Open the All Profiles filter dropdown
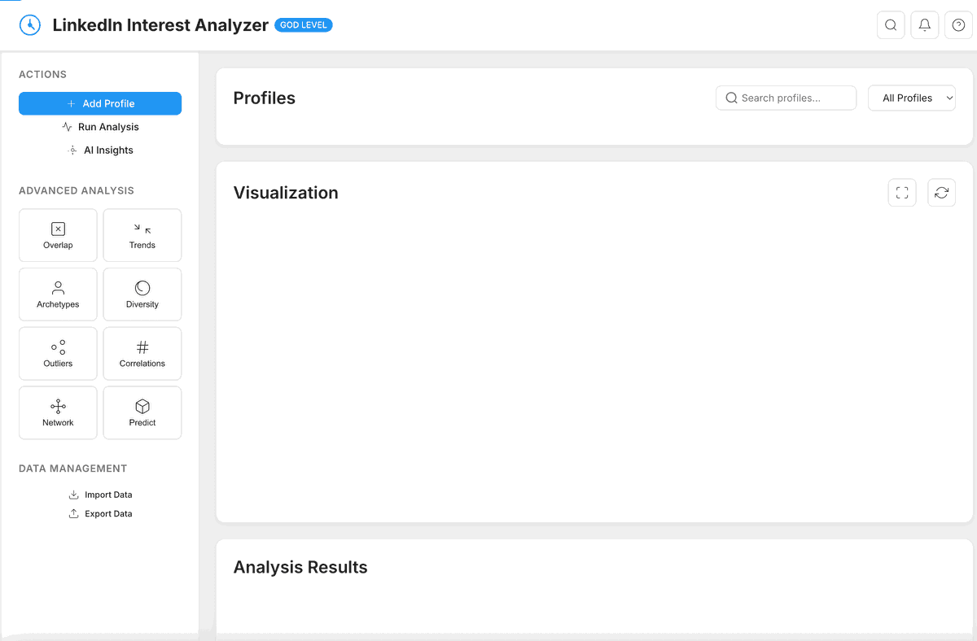This screenshot has width=977, height=641. pyautogui.click(x=911, y=98)
